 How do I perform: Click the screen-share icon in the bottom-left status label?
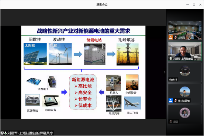click(x=2, y=133)
